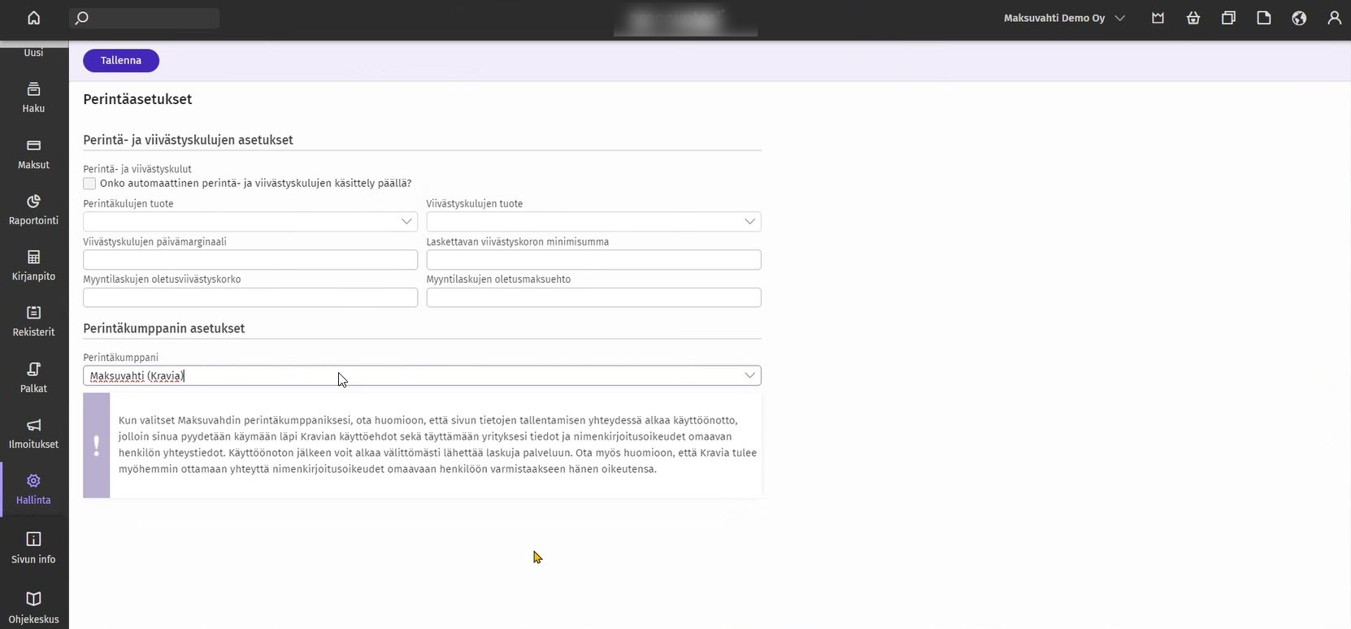Open Rekisterit section in sidebar
1351x629 pixels.
[33, 321]
